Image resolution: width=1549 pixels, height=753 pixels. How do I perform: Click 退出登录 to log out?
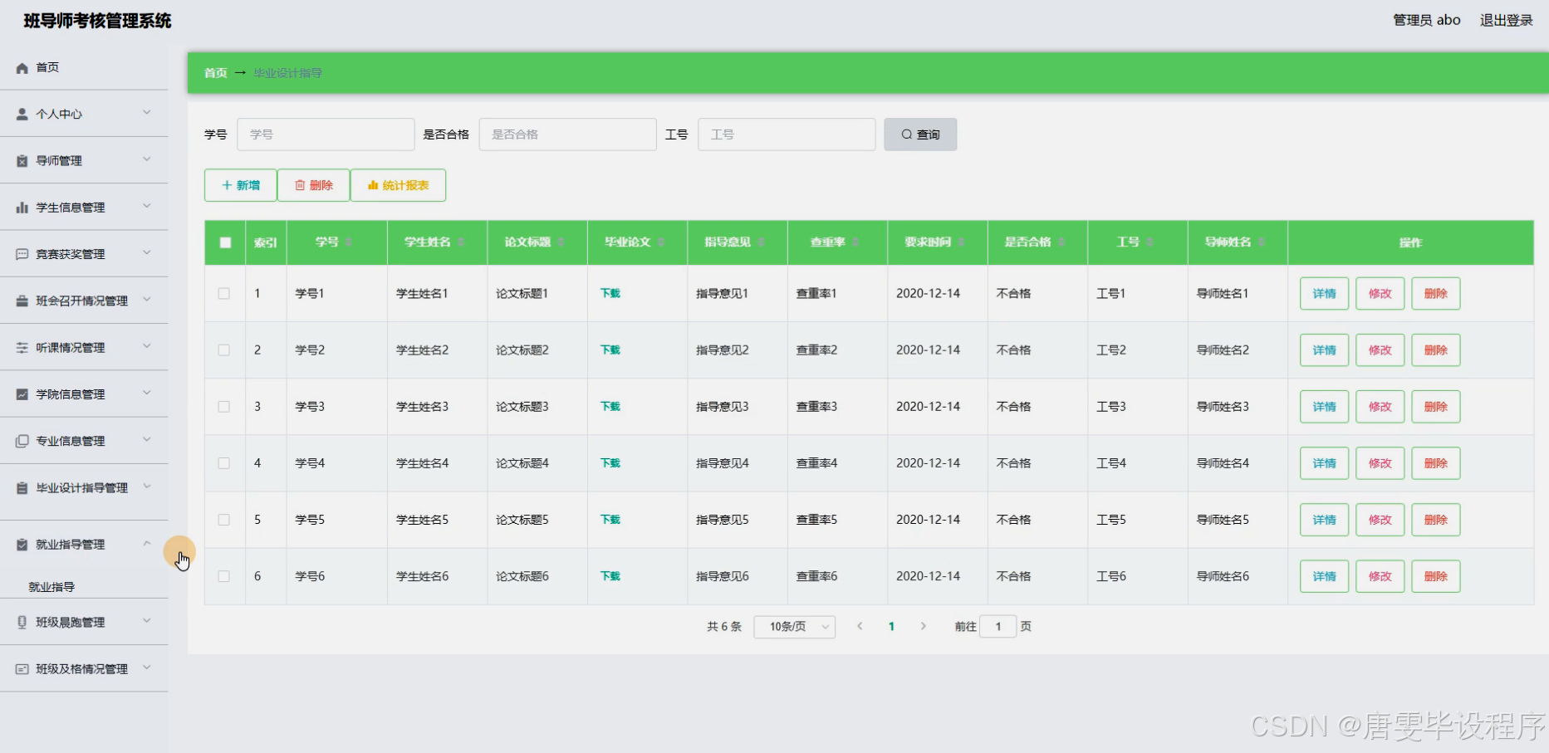tap(1506, 20)
